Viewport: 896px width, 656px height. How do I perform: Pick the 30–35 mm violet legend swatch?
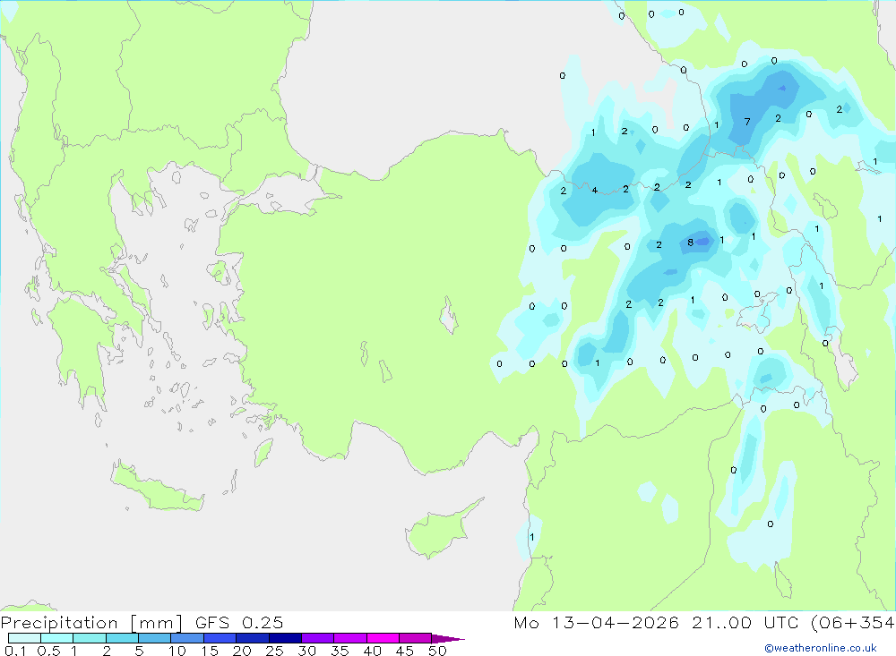click(x=317, y=638)
